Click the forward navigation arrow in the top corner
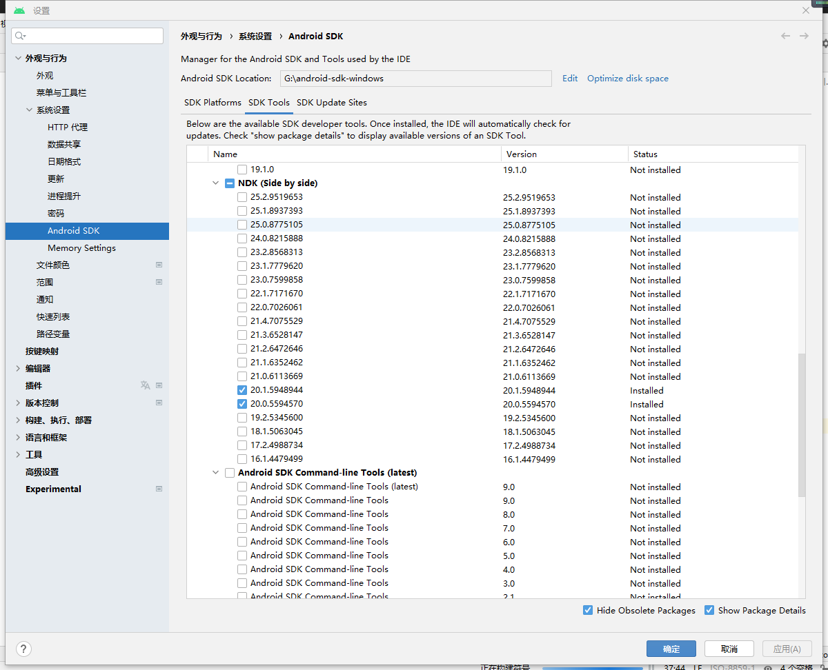This screenshot has height=670, width=828. click(805, 36)
